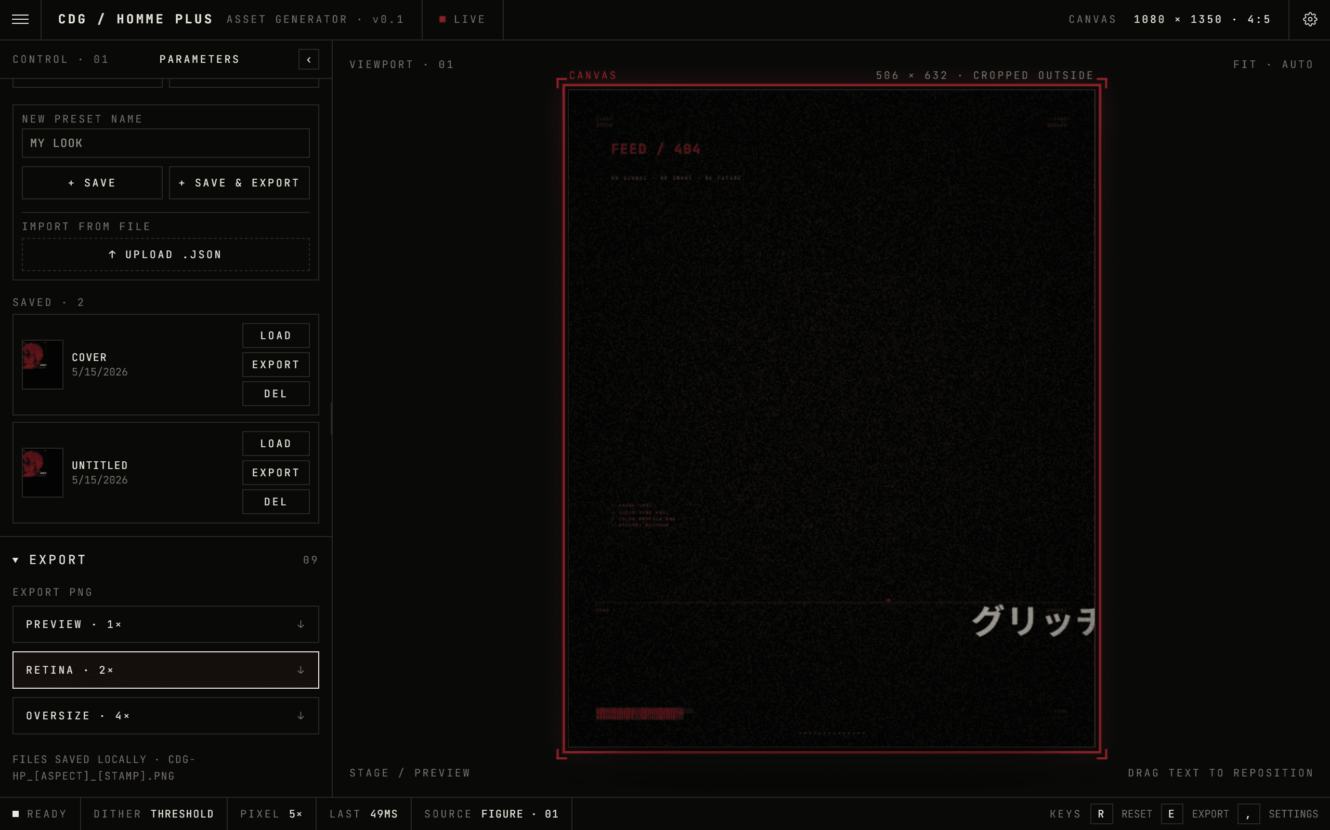Screen dimensions: 1330x830
Task: Open settings via the gear icon
Action: click(x=1310, y=19)
